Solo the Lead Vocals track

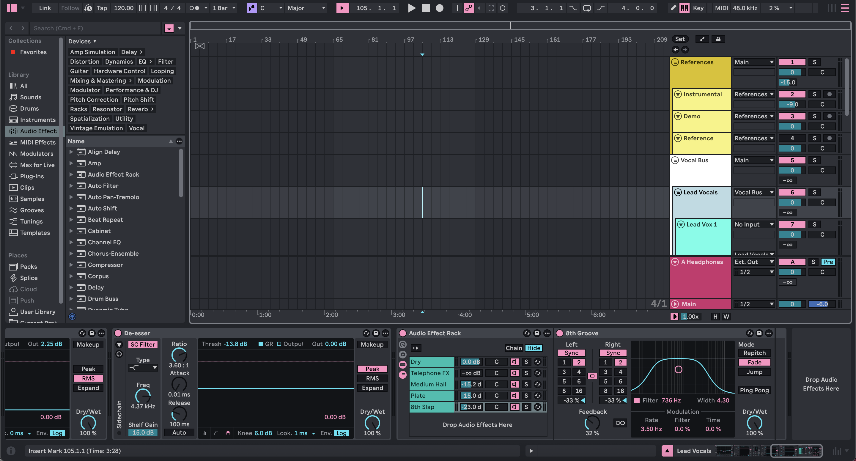click(x=814, y=192)
